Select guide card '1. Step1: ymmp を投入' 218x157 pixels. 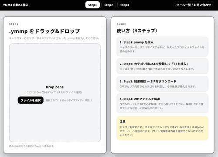coord(162,47)
